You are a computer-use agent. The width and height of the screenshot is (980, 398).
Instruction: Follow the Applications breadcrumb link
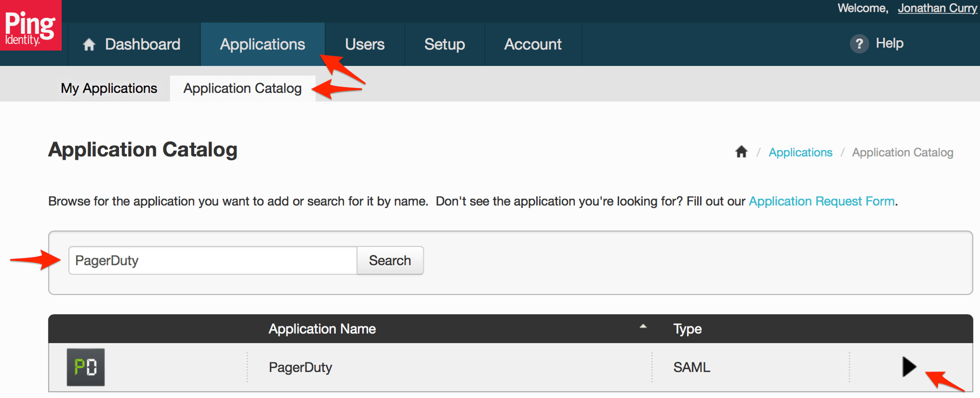800,153
